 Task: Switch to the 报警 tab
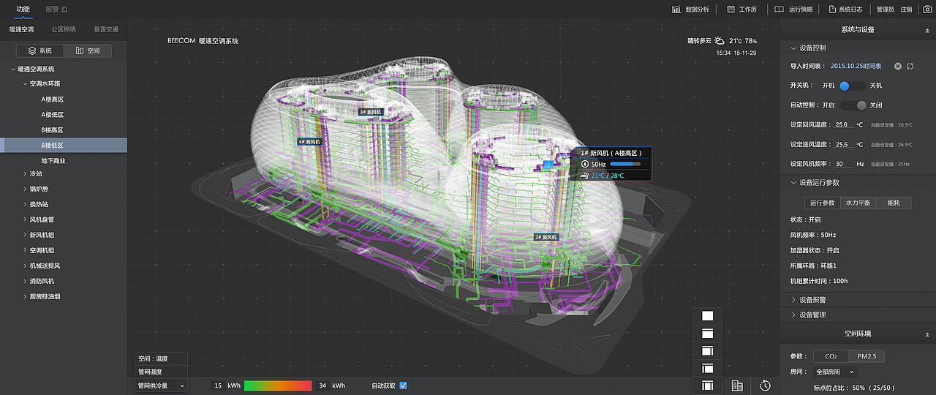pos(52,10)
